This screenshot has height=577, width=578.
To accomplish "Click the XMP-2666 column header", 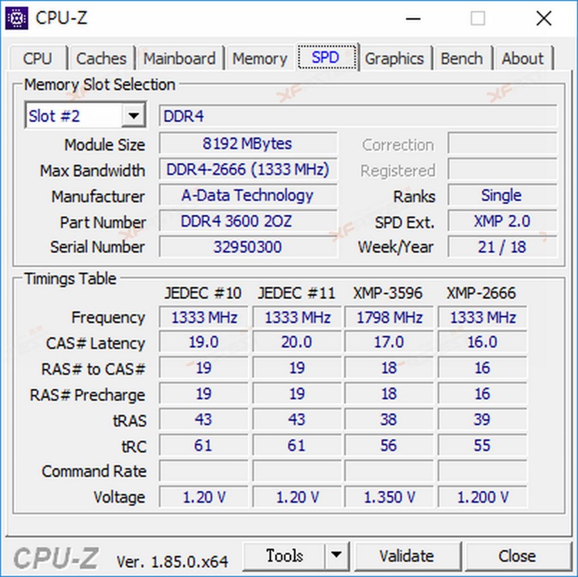I will (x=481, y=293).
